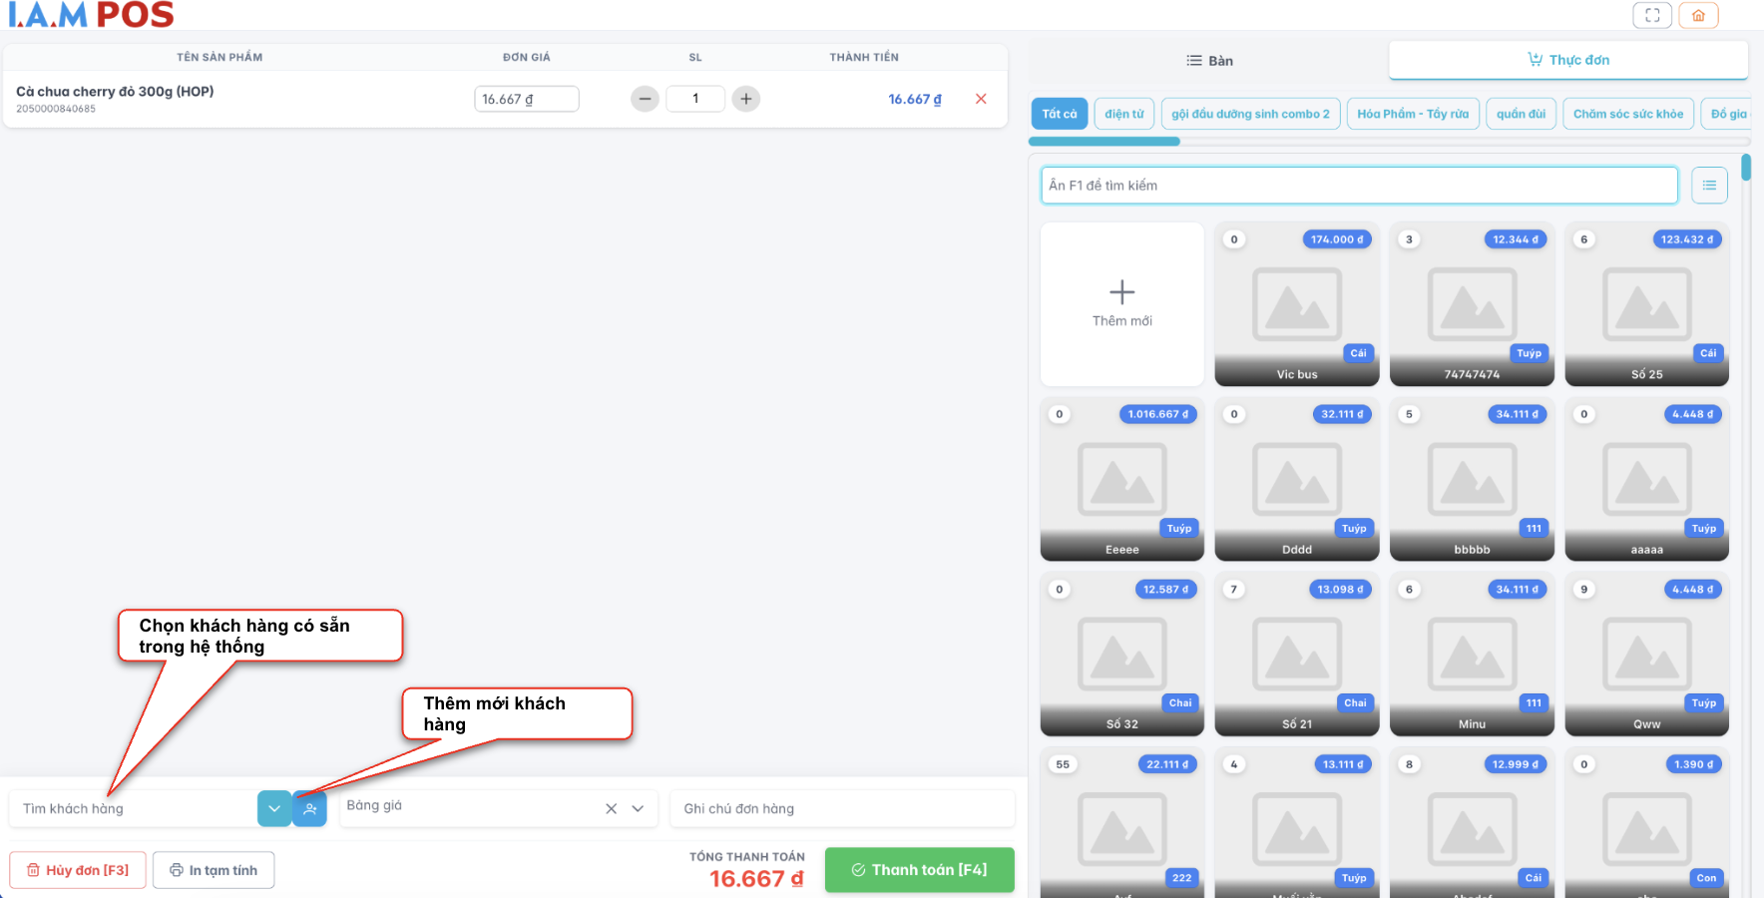
Task: Toggle product list view icon
Action: [1709, 186]
